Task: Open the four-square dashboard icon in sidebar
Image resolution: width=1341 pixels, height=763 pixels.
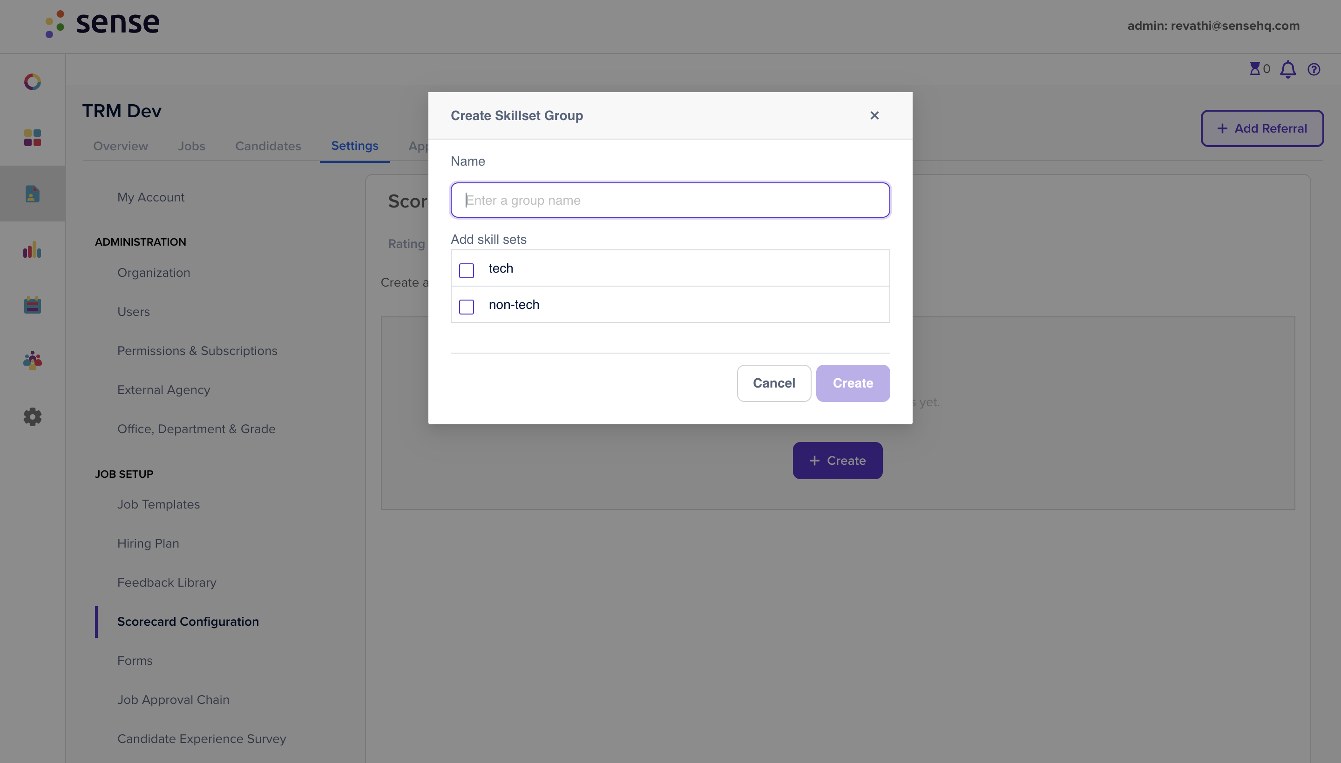Action: pos(33,138)
